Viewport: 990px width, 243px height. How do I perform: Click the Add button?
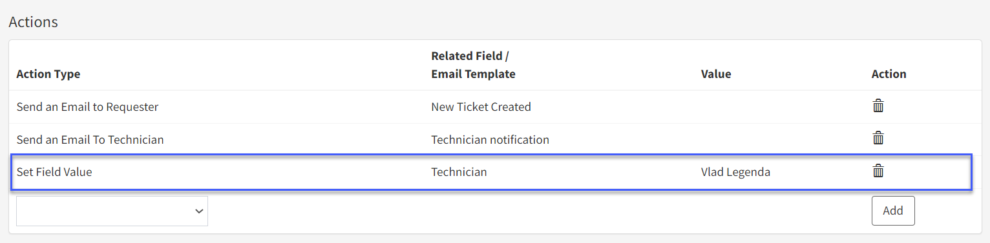click(893, 211)
